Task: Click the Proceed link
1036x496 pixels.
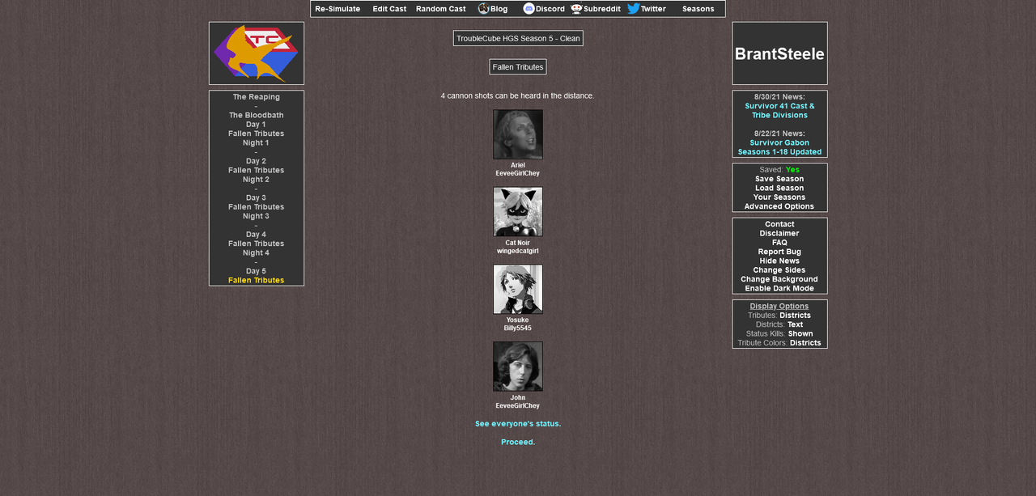Action: pyautogui.click(x=518, y=442)
